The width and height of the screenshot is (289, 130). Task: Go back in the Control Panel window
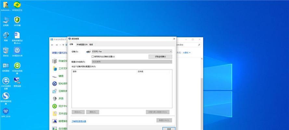click(52, 45)
